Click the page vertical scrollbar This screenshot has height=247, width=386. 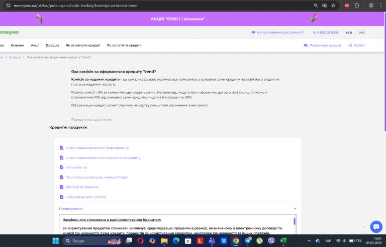(x=385, y=71)
